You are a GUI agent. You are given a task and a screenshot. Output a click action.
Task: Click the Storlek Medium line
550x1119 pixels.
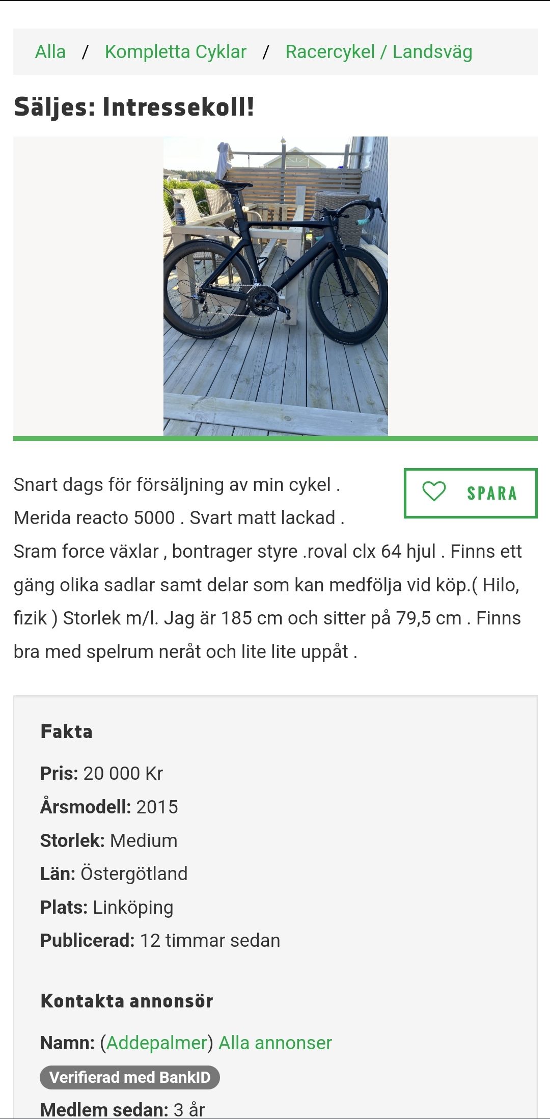coord(109,840)
